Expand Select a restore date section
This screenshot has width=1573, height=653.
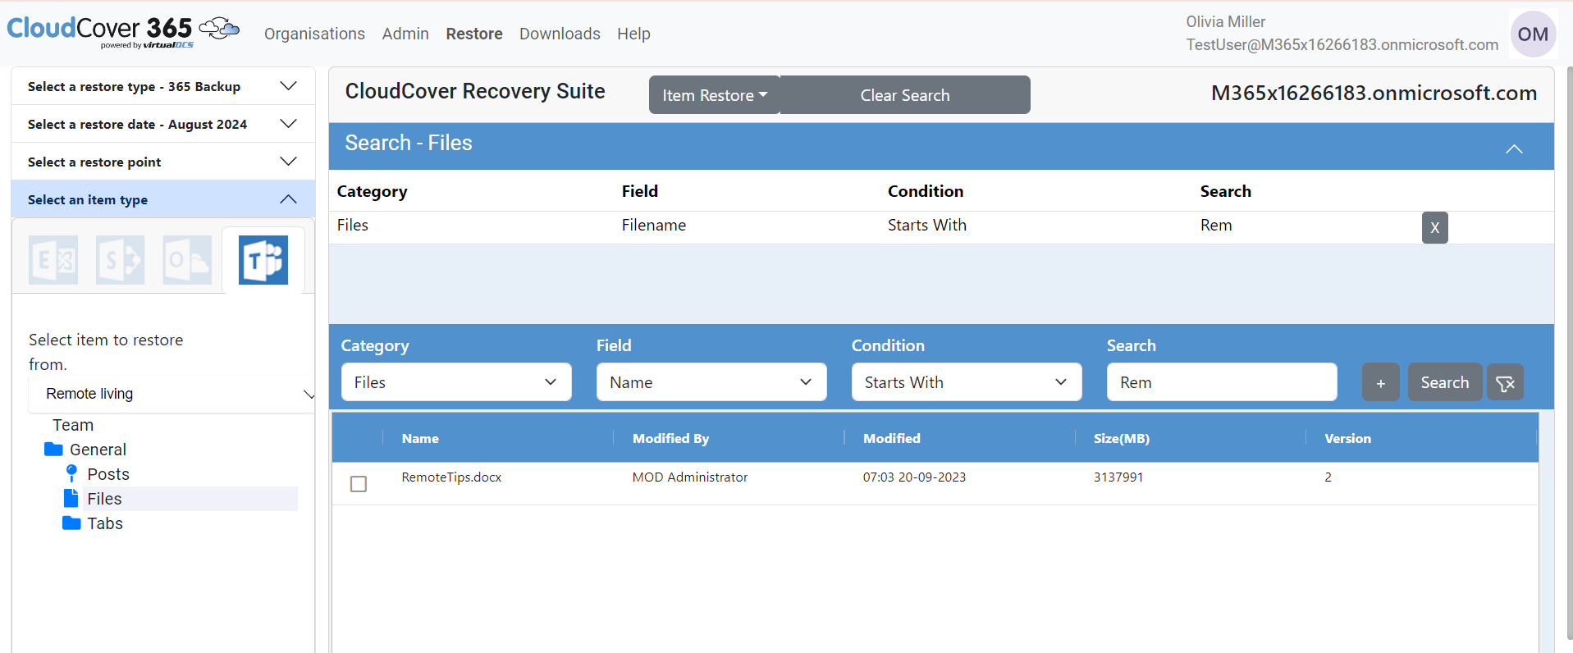(x=163, y=124)
